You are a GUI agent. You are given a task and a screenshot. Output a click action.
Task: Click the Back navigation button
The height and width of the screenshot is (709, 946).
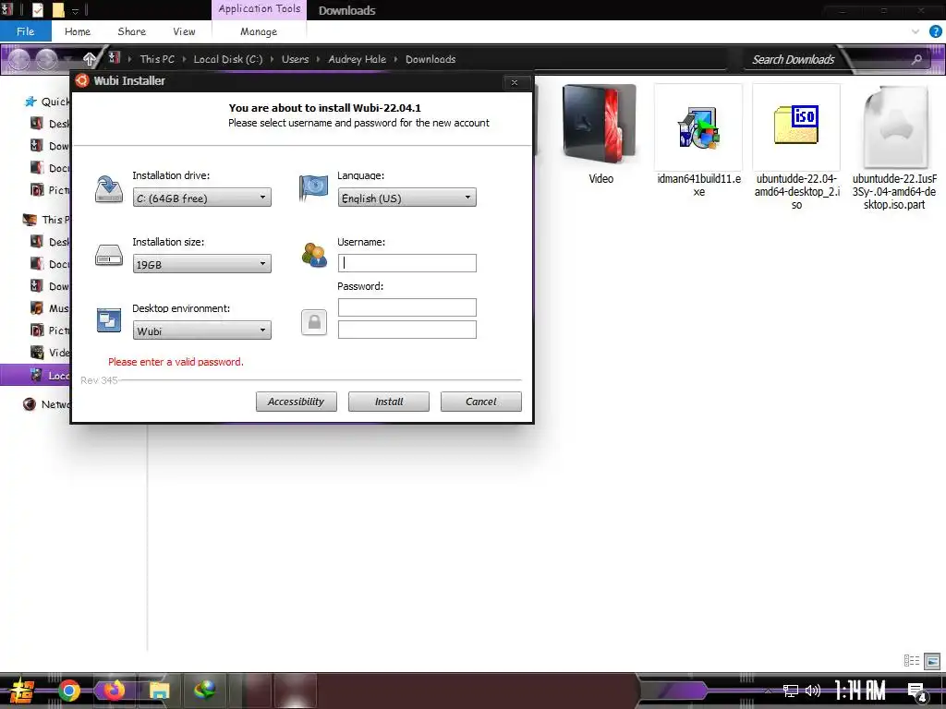pos(18,59)
